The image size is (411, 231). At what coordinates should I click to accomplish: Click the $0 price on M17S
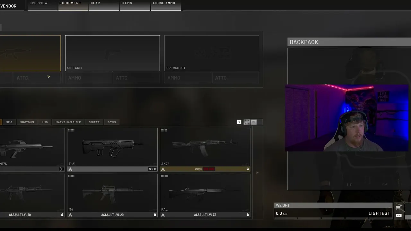pos(62,169)
